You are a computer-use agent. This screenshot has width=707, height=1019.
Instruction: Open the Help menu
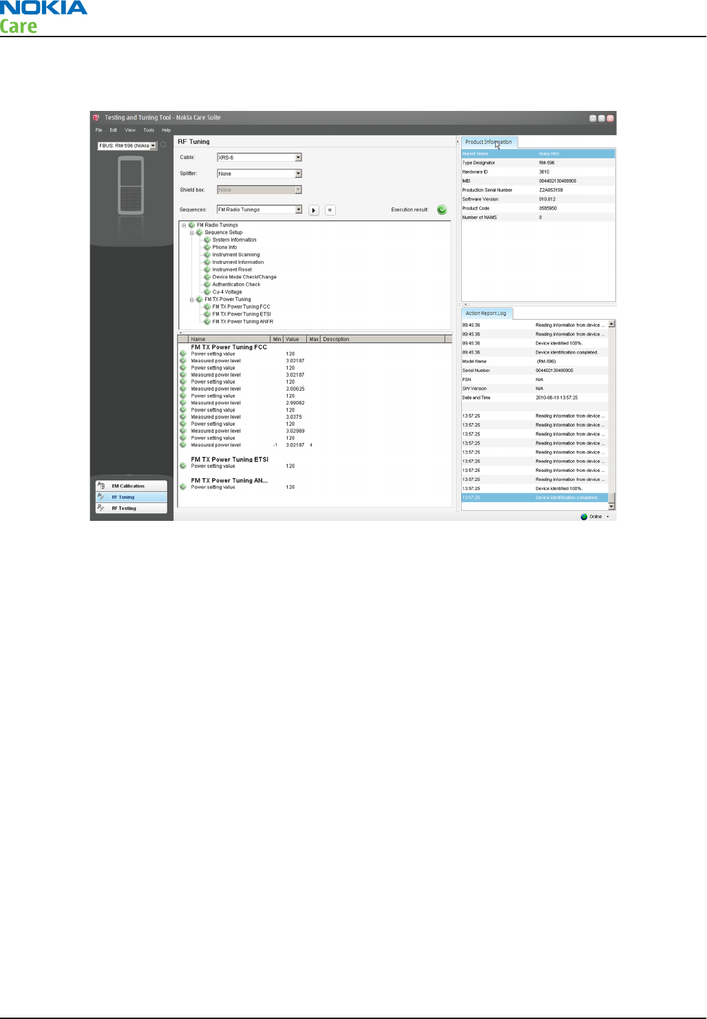[x=167, y=130]
